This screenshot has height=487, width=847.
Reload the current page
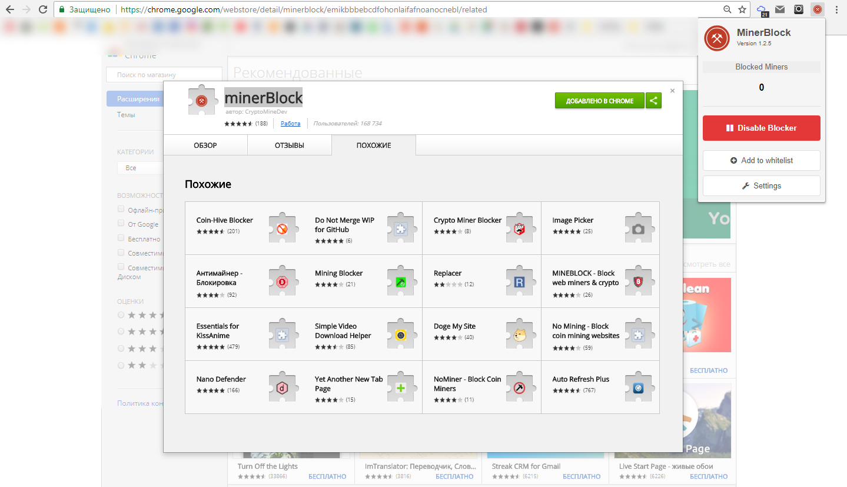[x=43, y=9]
